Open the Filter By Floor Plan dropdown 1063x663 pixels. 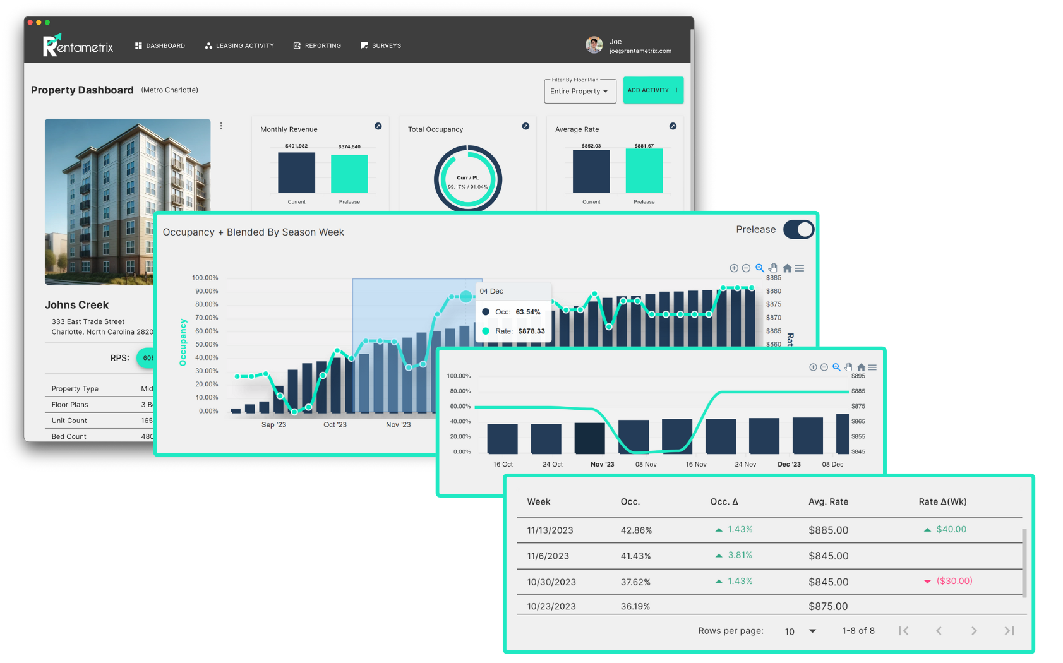pos(580,92)
